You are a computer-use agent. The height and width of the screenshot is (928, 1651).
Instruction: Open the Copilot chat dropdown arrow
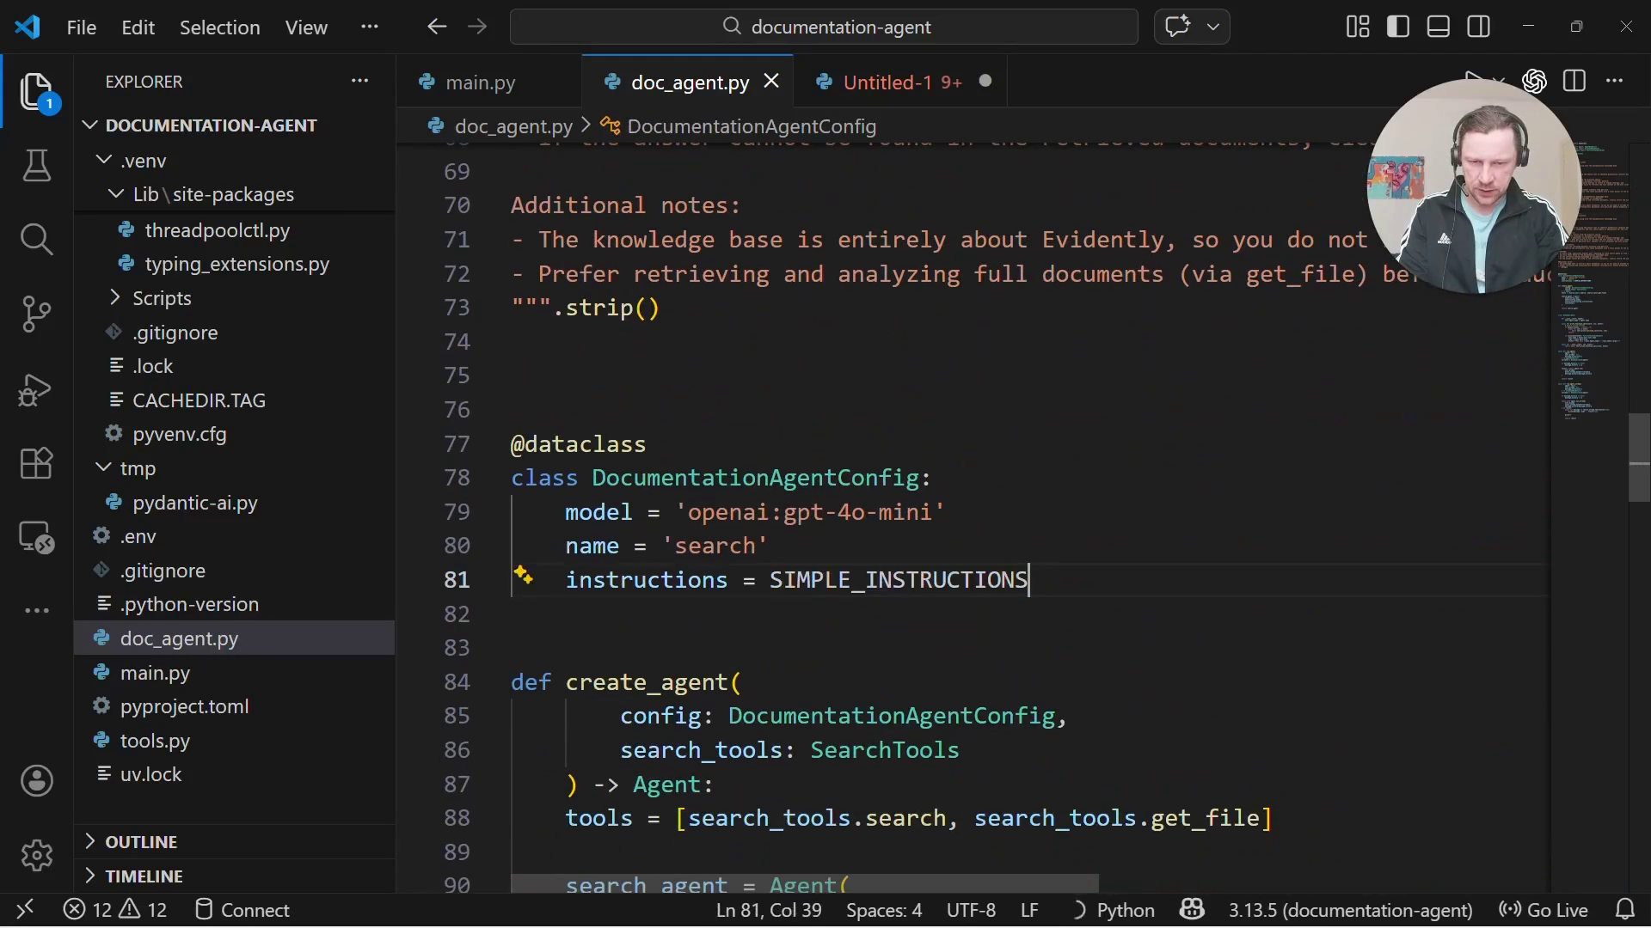point(1213,27)
